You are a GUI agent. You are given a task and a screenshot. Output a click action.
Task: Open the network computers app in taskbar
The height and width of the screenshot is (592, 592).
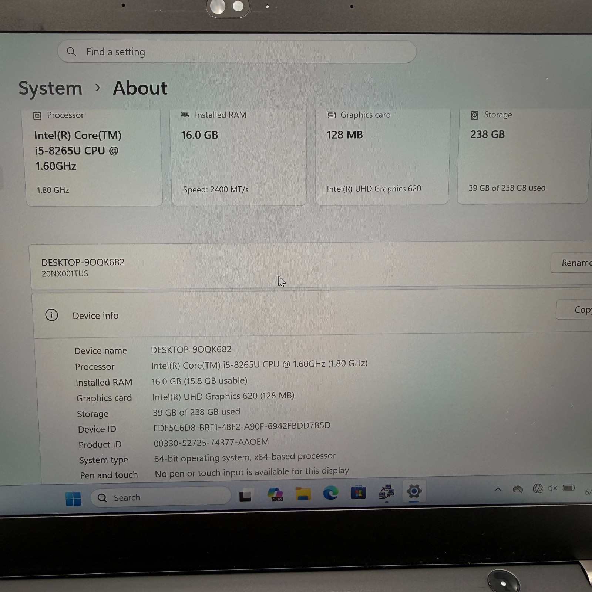(x=386, y=492)
